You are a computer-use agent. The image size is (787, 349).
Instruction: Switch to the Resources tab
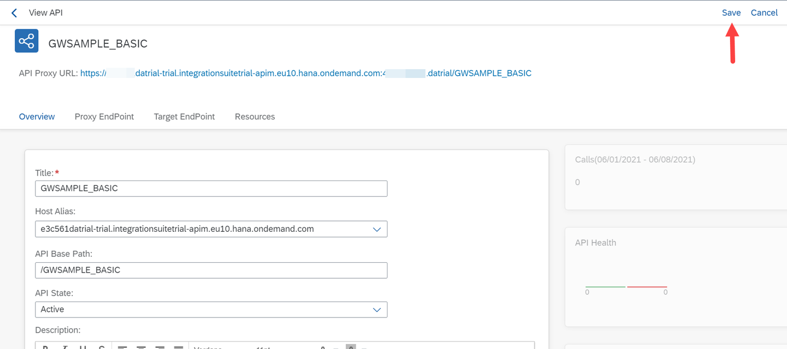255,117
